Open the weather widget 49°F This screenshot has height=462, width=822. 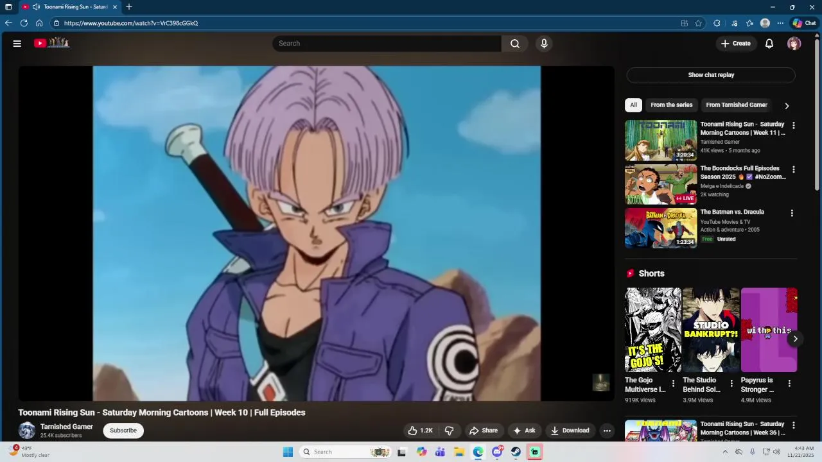click(29, 452)
